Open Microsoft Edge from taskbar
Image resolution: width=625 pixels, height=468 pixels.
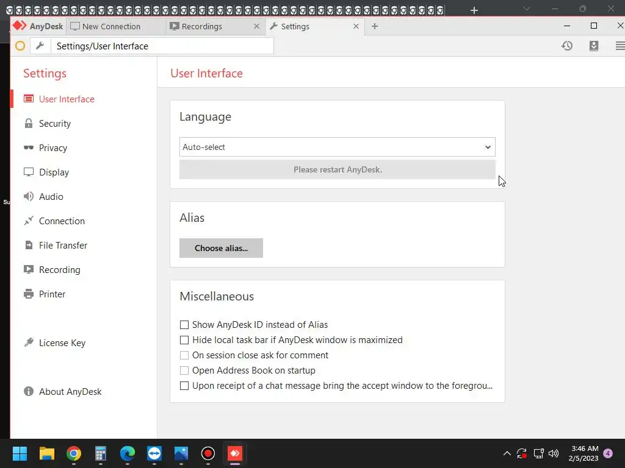click(128, 453)
